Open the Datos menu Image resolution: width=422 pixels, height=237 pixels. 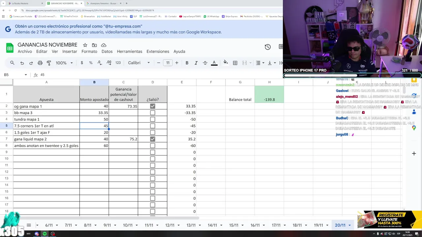click(107, 51)
